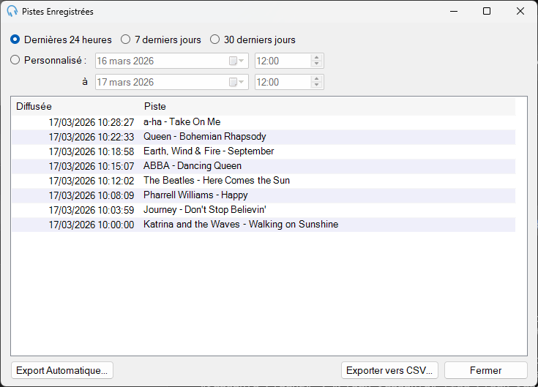This screenshot has height=387, width=538.
Task: Click timestamp 17/03/2026 10:08:09
Action: [x=91, y=195]
